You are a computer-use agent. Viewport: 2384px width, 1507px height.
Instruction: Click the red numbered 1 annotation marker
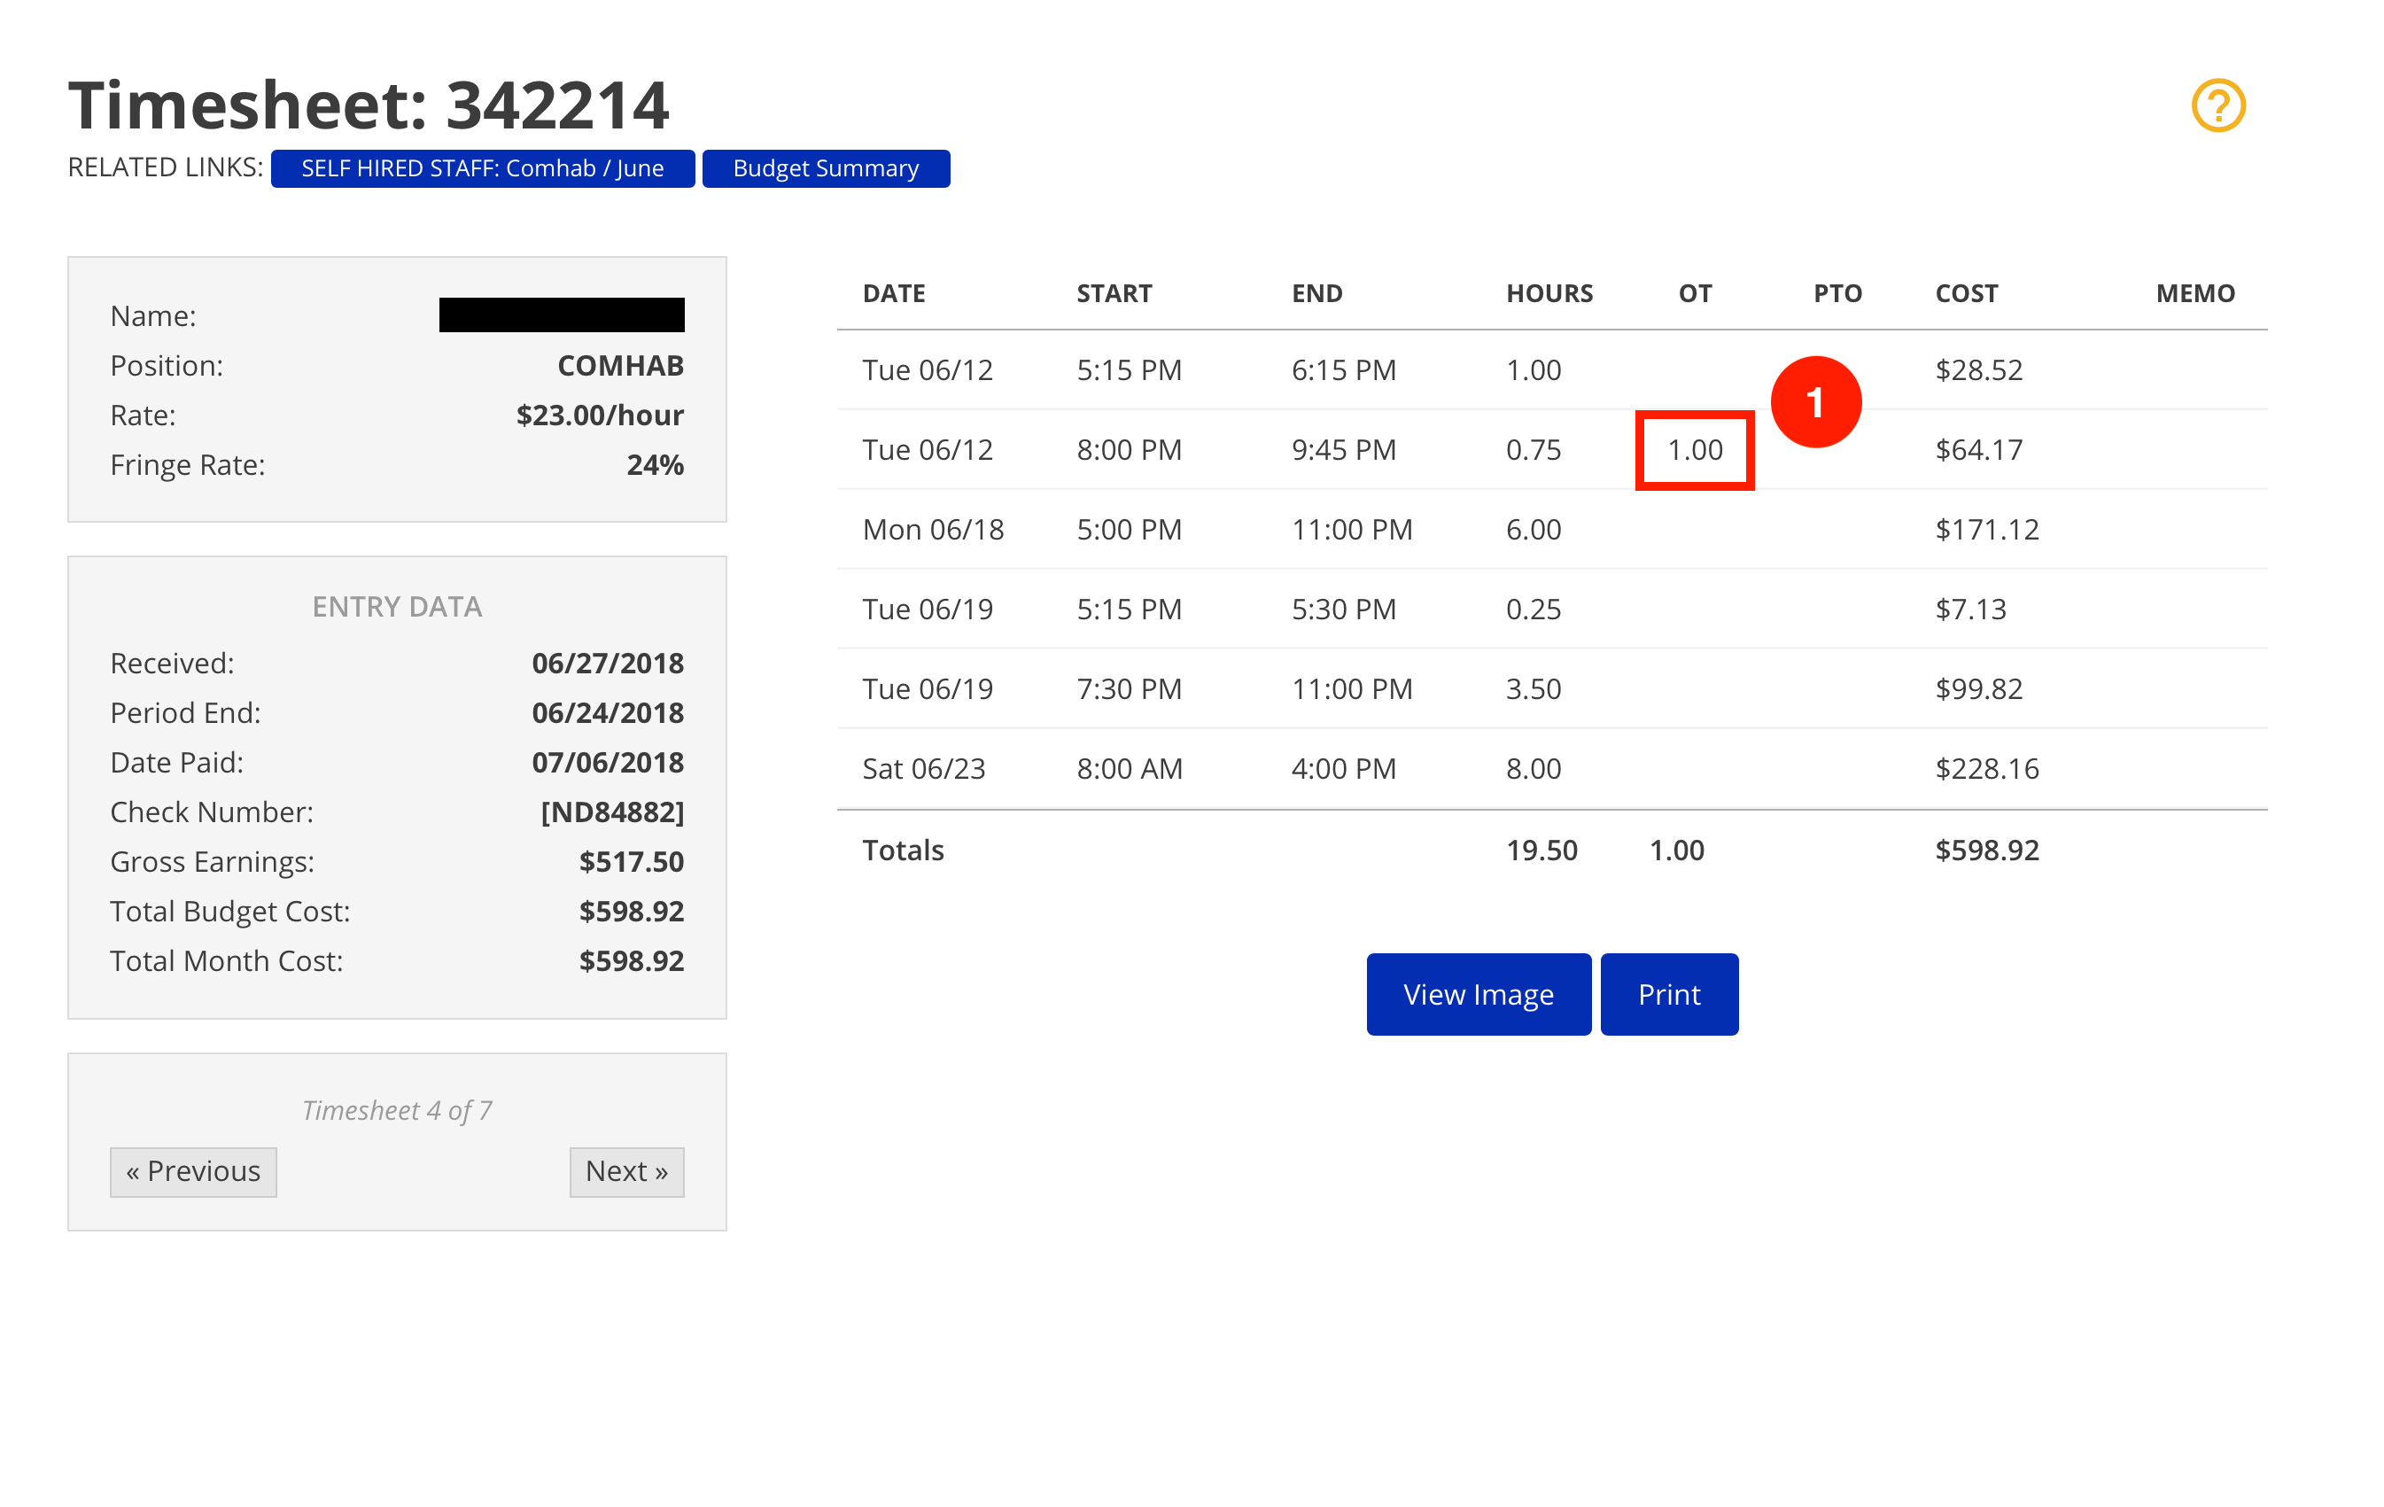click(1814, 402)
